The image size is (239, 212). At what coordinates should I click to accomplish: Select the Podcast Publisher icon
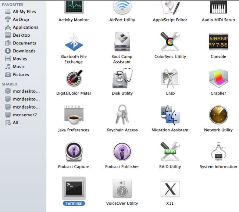point(122,151)
